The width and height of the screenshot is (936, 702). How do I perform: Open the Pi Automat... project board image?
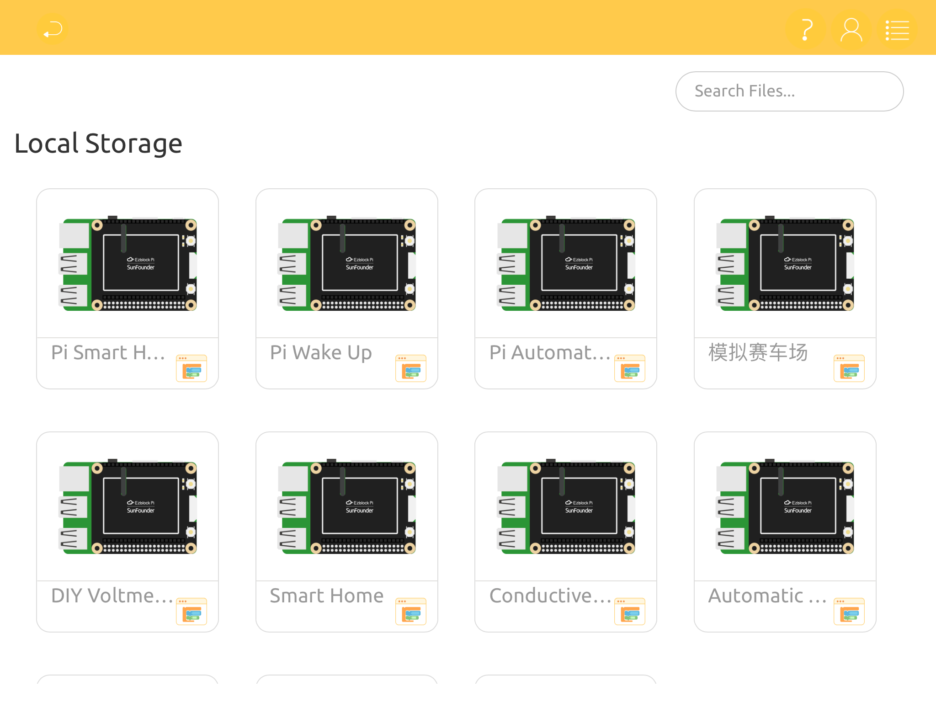[566, 264]
